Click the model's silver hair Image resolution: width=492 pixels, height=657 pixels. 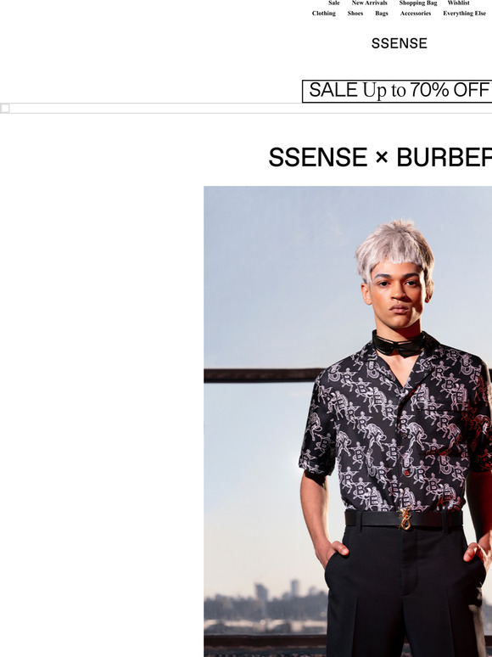click(394, 250)
